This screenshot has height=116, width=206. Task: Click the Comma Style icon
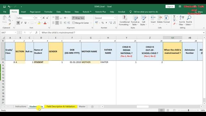point(106,23)
